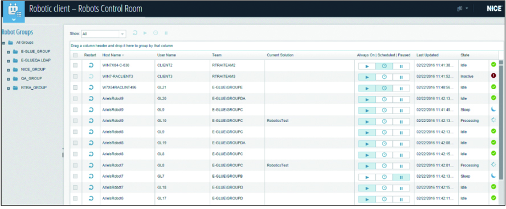The height and width of the screenshot is (209, 506).
Task: Collapse the All Groups tree node
Action: (3, 43)
